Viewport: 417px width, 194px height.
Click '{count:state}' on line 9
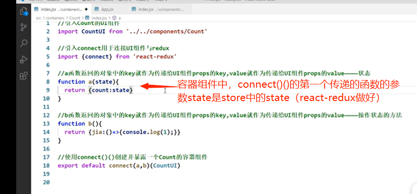pos(110,90)
